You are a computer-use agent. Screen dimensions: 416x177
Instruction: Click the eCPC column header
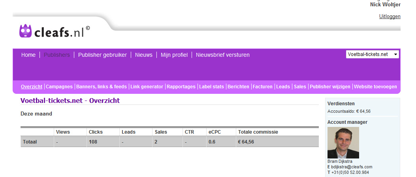point(215,132)
